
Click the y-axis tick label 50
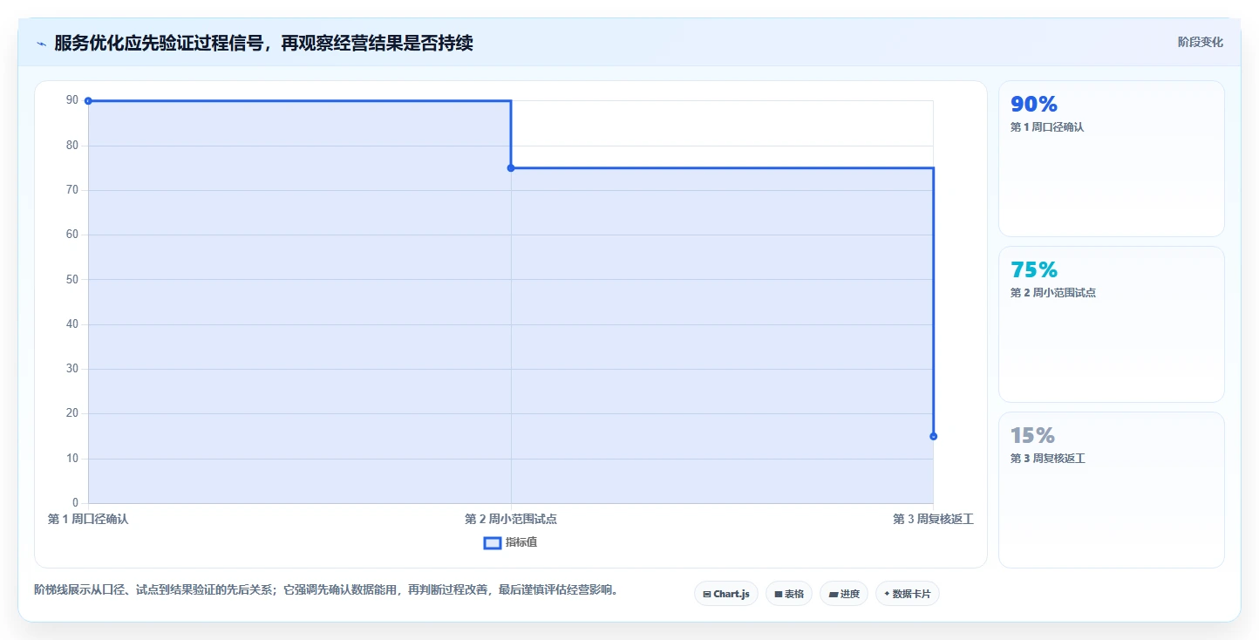coord(72,280)
